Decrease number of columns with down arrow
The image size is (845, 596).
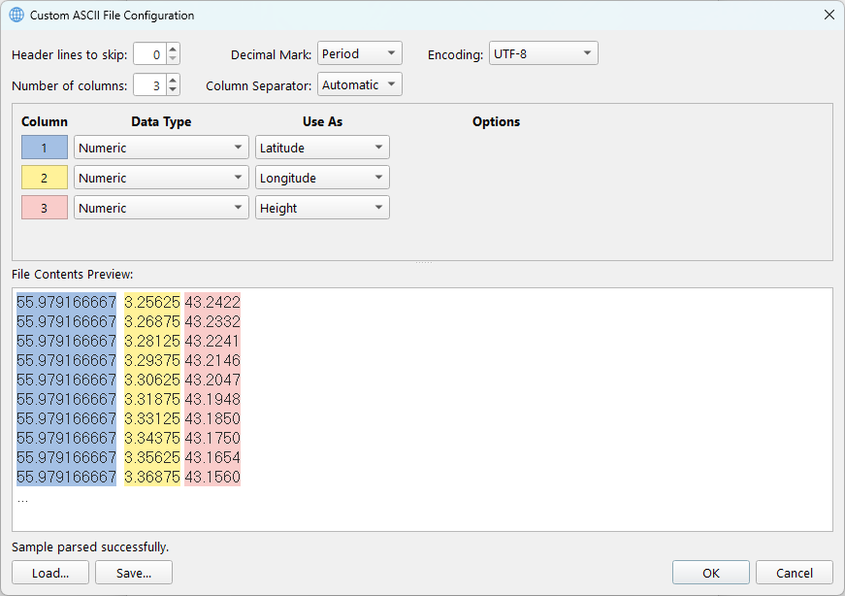[x=173, y=90]
